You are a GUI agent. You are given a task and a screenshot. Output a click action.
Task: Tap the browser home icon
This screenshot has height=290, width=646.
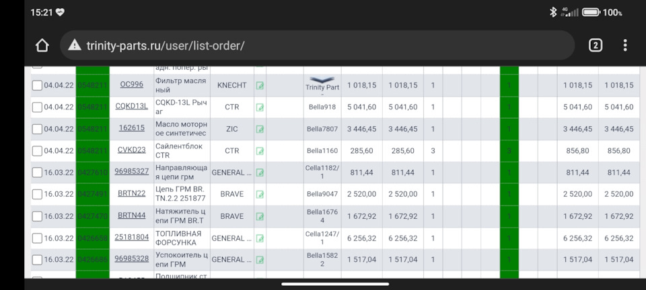42,46
